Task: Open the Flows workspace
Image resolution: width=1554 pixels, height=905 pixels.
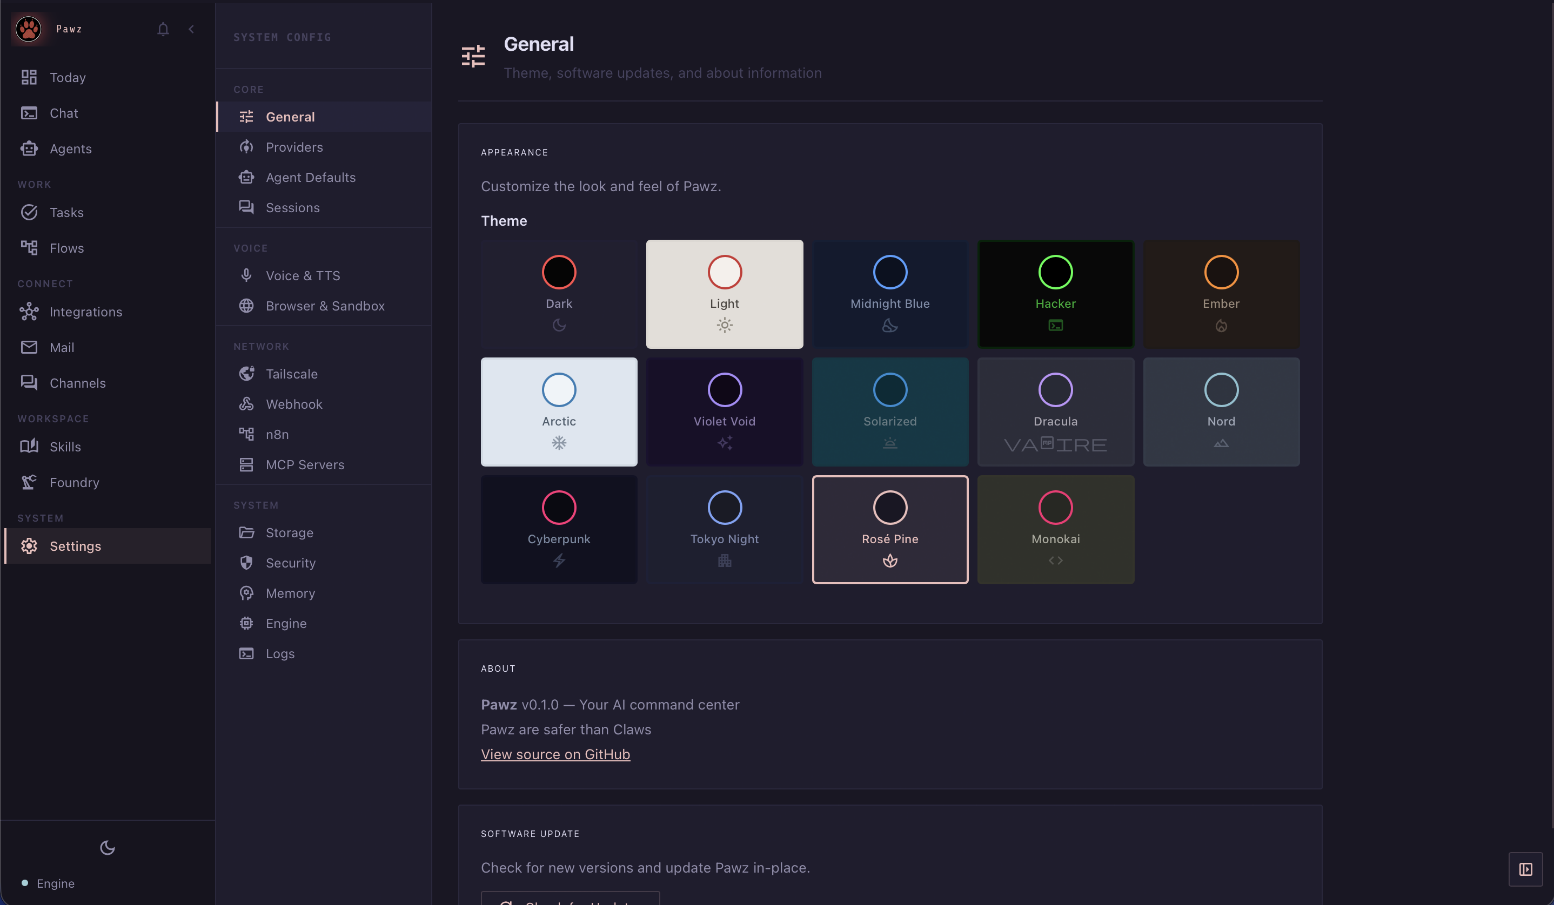Action: 66,248
